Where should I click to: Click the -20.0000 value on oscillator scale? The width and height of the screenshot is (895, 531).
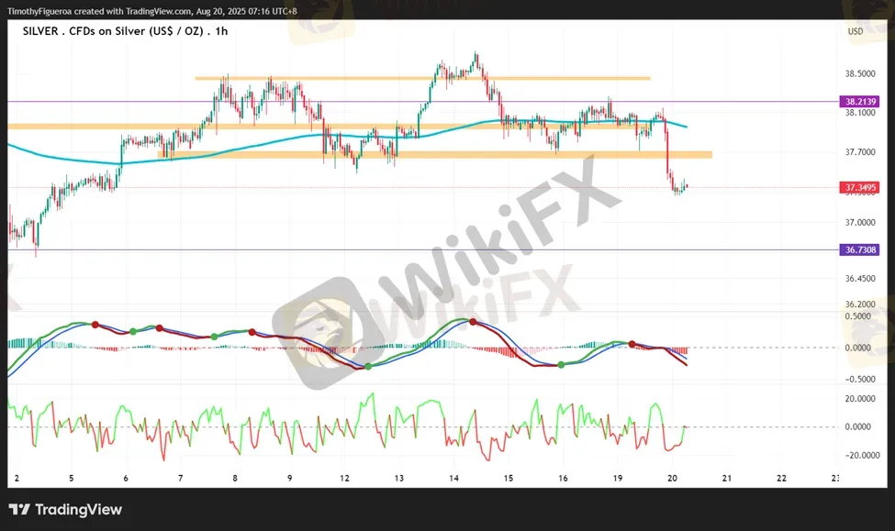point(860,455)
